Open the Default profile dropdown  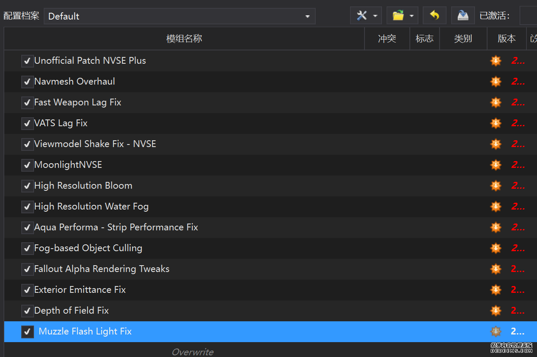(x=179, y=16)
